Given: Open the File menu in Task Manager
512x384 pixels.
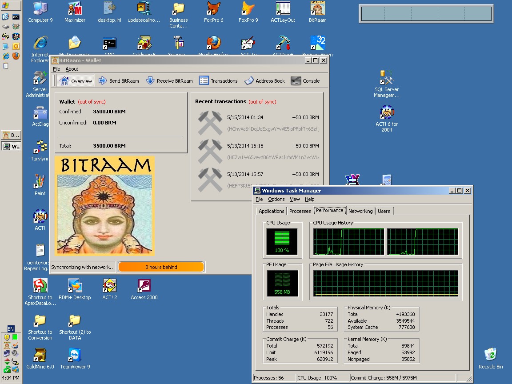Looking at the screenshot, I should (x=259, y=199).
